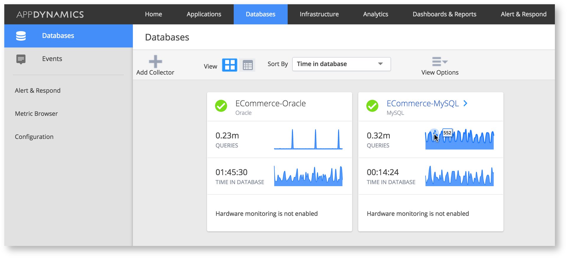Viewport: 567px width, 258px height.
Task: Click the View Options label
Action: [x=440, y=72]
